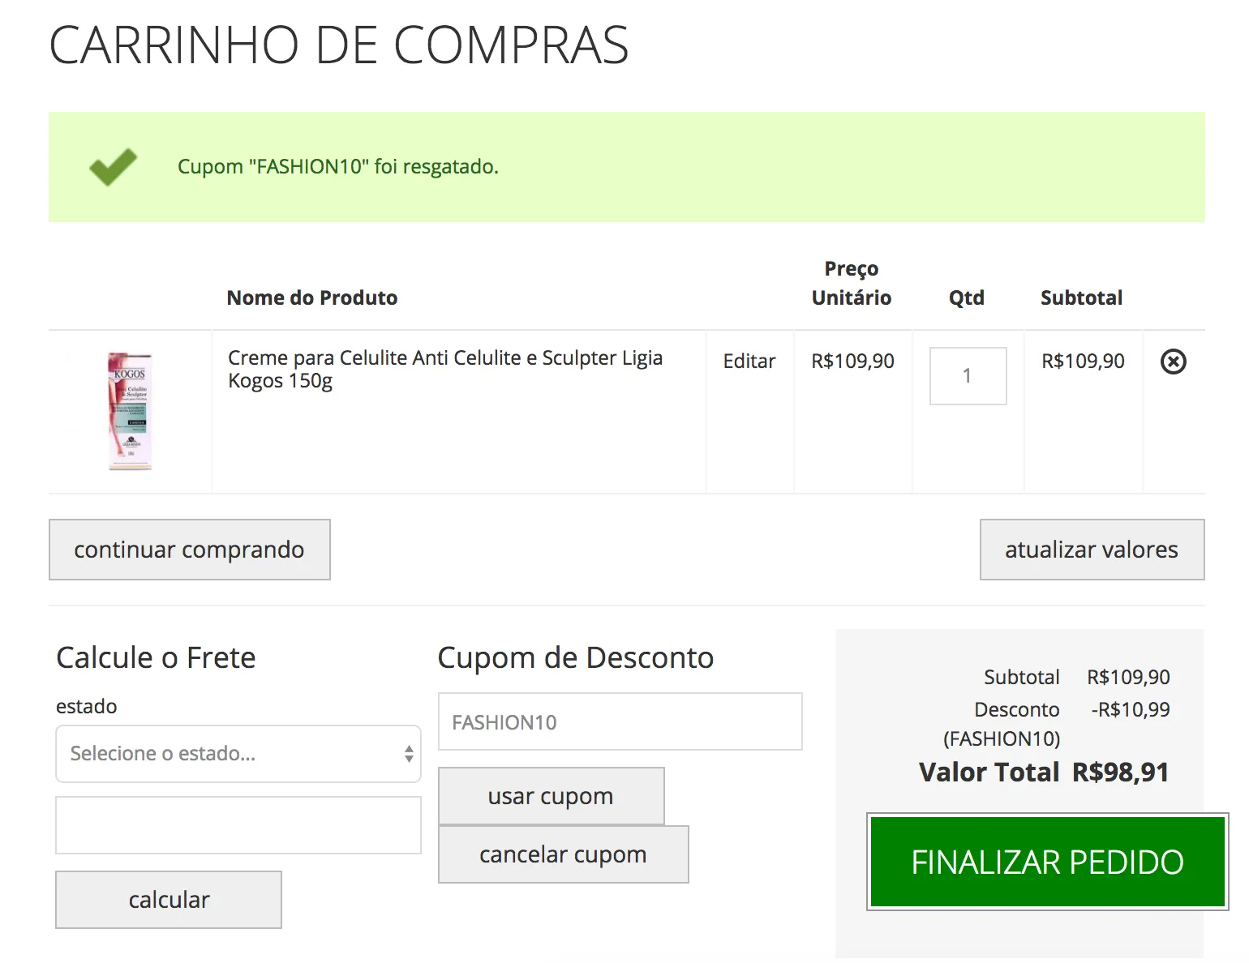Click the (FASHION10) label under Desconto

(x=1002, y=738)
